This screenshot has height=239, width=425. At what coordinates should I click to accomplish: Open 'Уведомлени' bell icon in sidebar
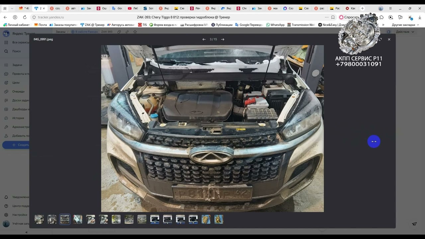point(6,197)
